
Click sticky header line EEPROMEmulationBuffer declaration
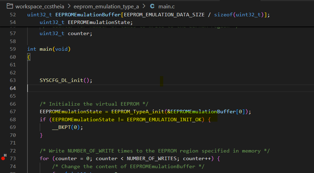tap(148, 15)
